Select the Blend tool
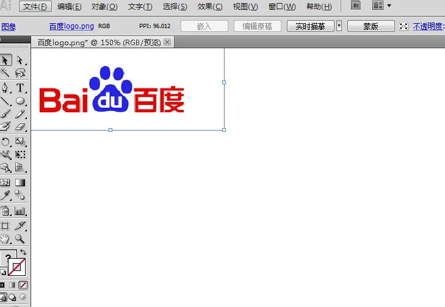Image resolution: width=445 pixels, height=307 pixels. [x=20, y=195]
